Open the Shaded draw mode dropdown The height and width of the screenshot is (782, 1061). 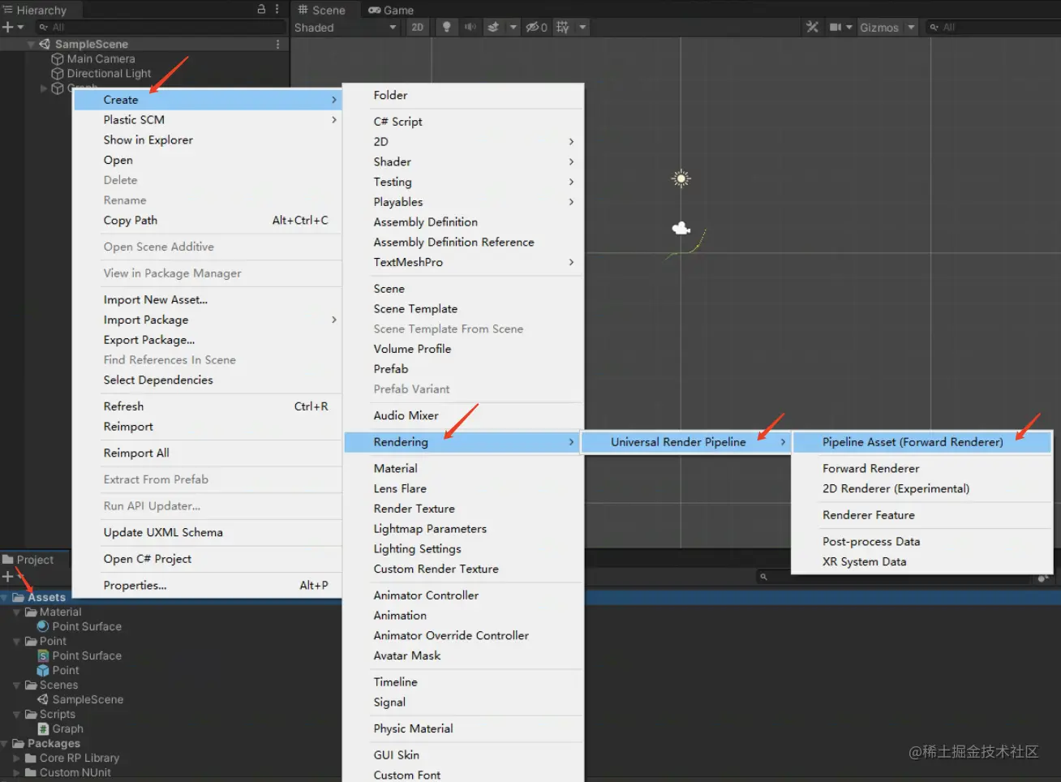[x=346, y=28]
